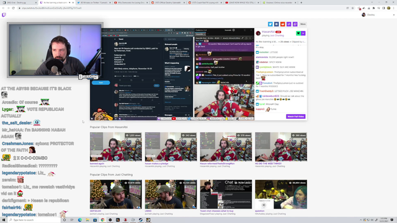The image size is (397, 223).
Task: Open 'Toast chat chooses what to buy' thumbnail
Action: [226, 194]
